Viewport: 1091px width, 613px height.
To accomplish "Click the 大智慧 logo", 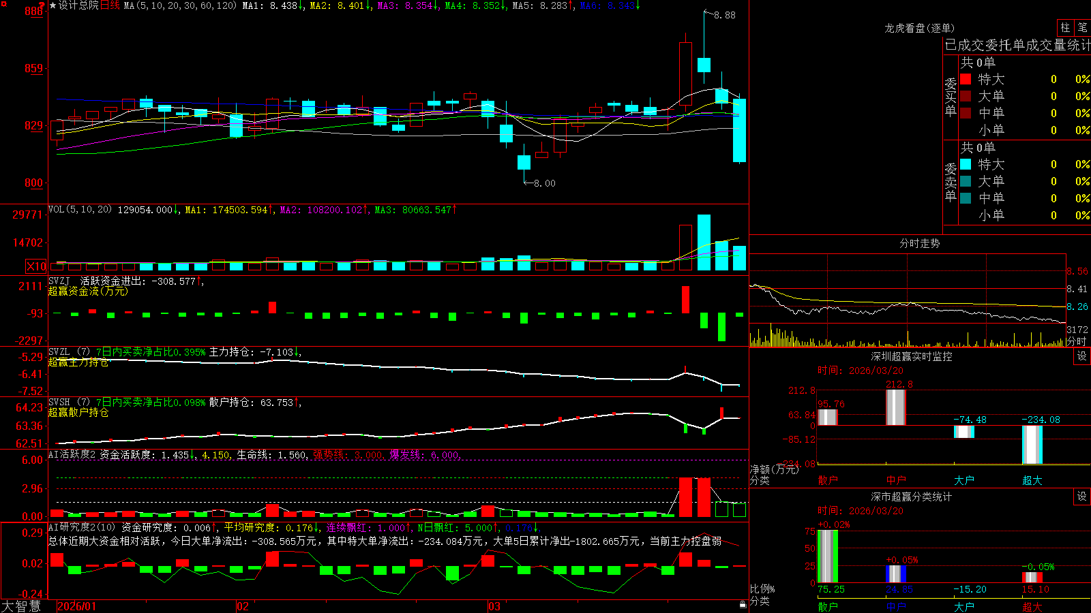I will [21, 606].
